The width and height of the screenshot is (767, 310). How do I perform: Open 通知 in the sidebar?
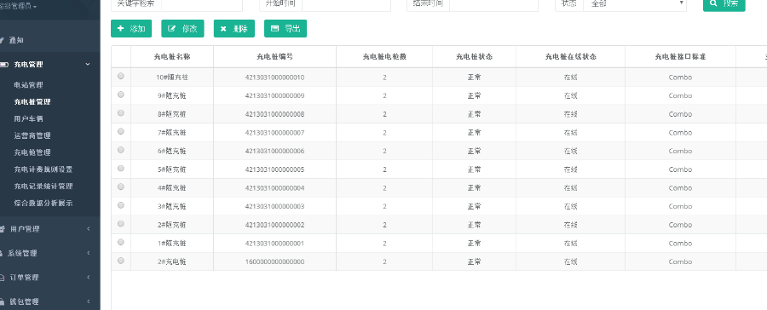[x=16, y=40]
